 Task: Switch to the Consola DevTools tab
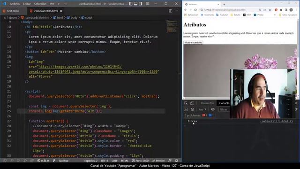pyautogui.click(x=224, y=103)
